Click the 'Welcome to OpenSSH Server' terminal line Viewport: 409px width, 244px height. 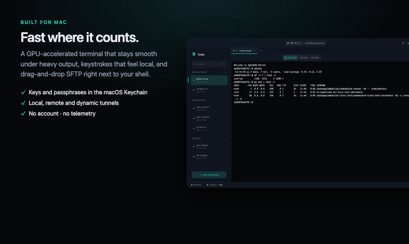pos(250,65)
